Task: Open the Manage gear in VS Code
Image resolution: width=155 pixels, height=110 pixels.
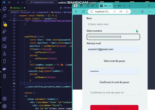Action: tap(4, 106)
